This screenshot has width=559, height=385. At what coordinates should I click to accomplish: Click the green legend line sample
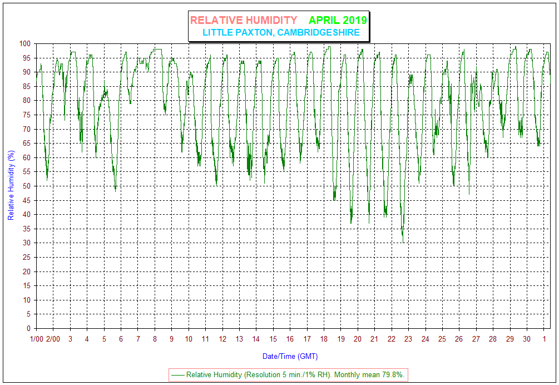coord(178,375)
